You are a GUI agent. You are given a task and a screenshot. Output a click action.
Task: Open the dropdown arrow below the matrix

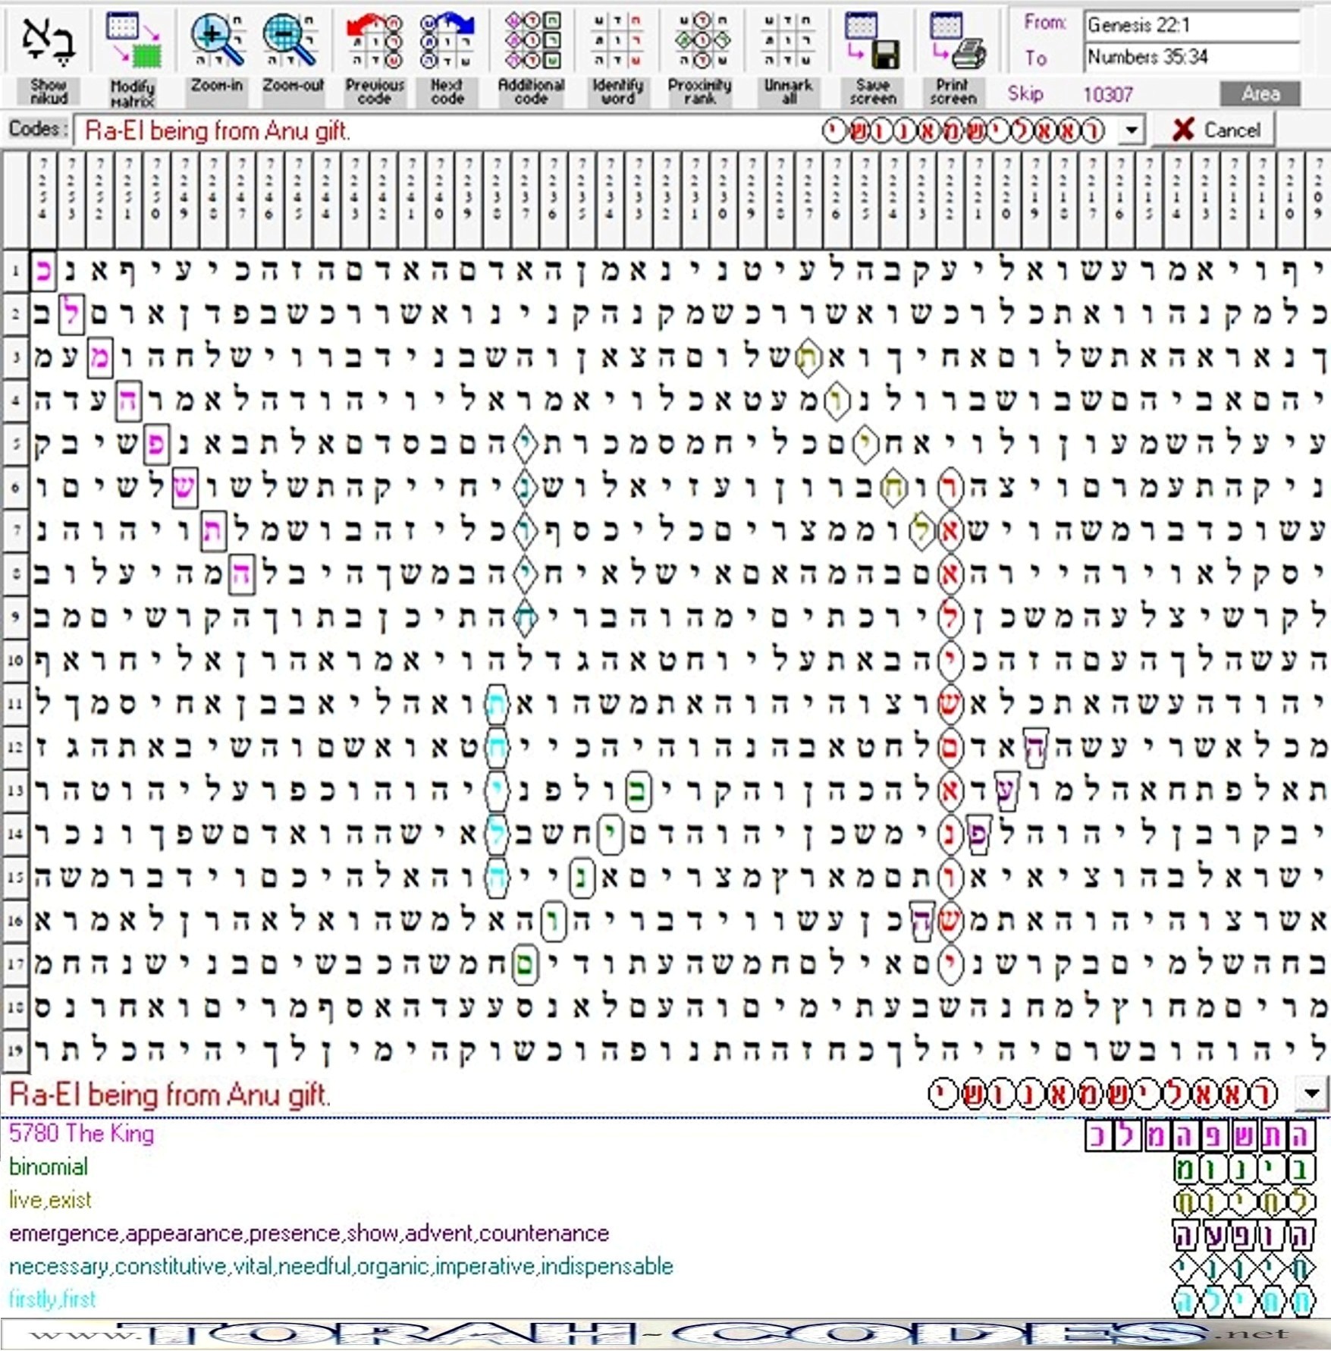[x=1312, y=1094]
